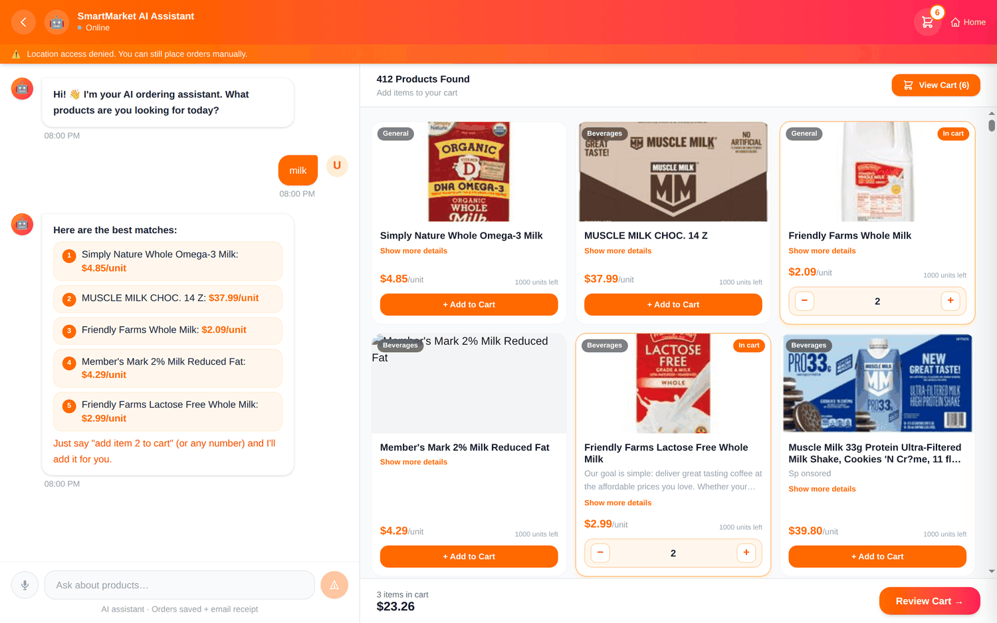Image resolution: width=997 pixels, height=623 pixels.
Task: Add Simply Nature Whole Omega-3 Milk to cart
Action: click(469, 304)
